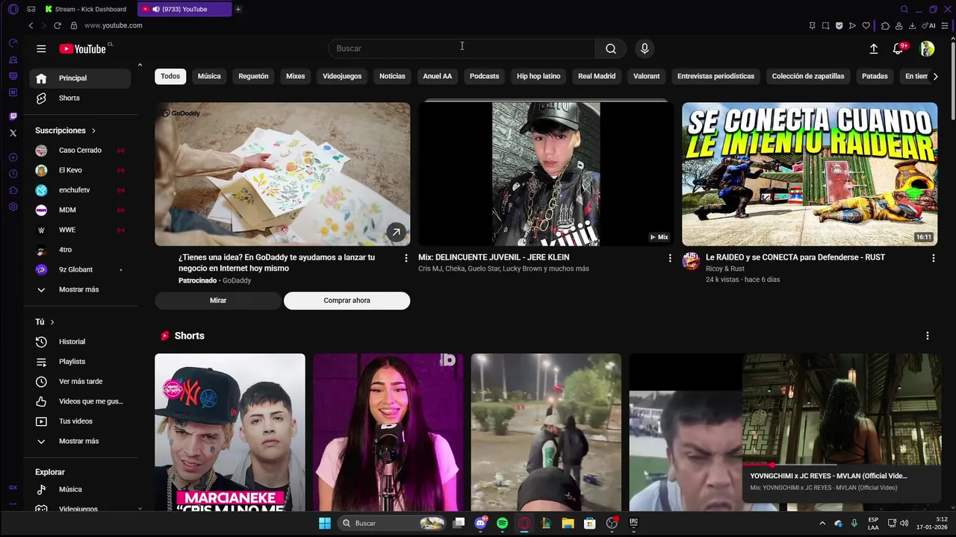Screen dimensions: 956x537
Task: Open the MARCIANEKE short thumbnail
Action: [230, 432]
